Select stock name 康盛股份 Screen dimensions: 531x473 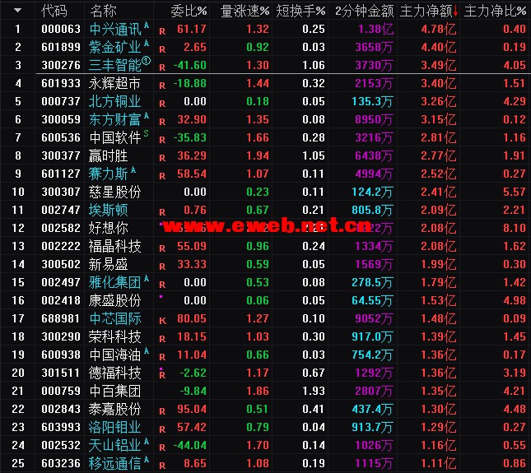114,301
